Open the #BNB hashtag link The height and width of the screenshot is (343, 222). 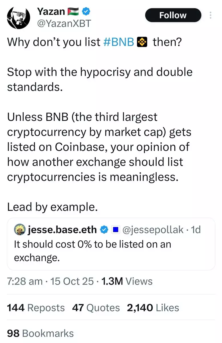coord(118,42)
